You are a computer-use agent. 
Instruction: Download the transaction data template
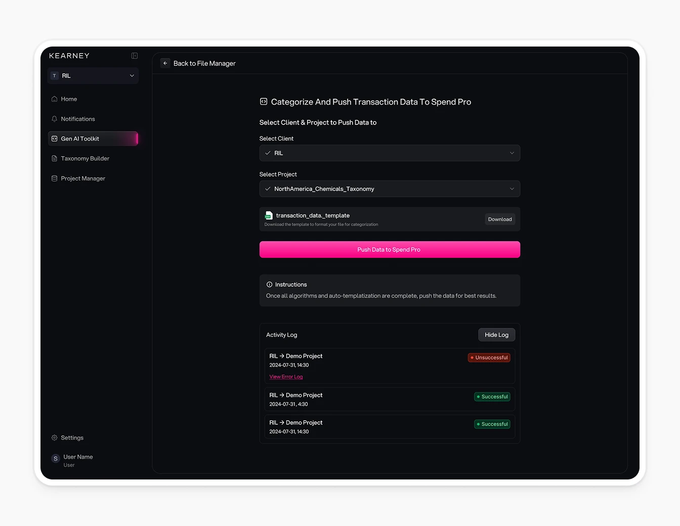pyautogui.click(x=499, y=220)
